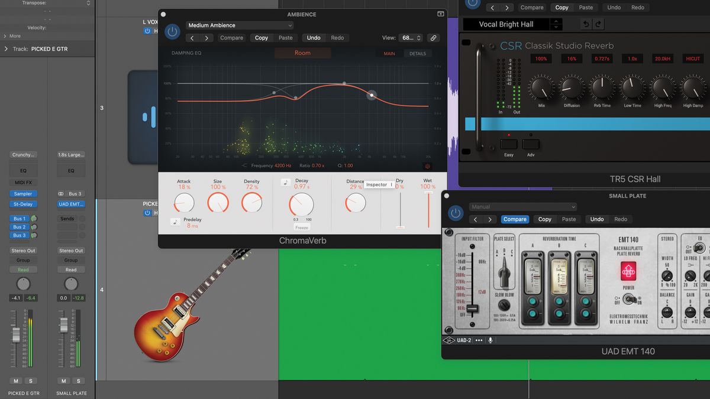Mute the PICKED E GTR channel with M button

coord(15,381)
